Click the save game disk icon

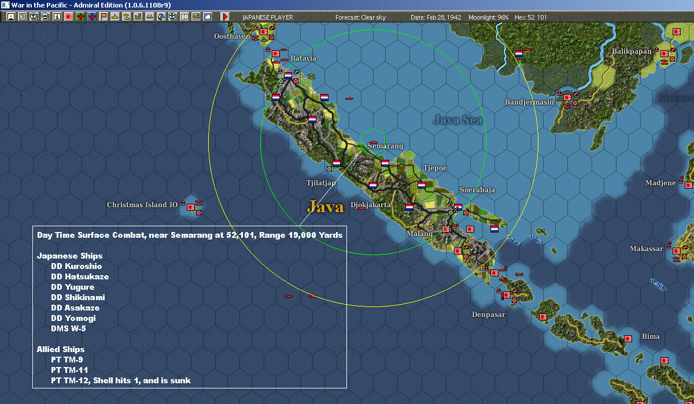(10, 17)
